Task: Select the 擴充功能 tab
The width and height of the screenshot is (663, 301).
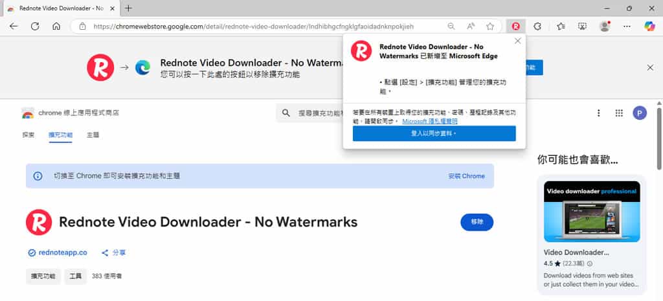Action: click(x=60, y=135)
